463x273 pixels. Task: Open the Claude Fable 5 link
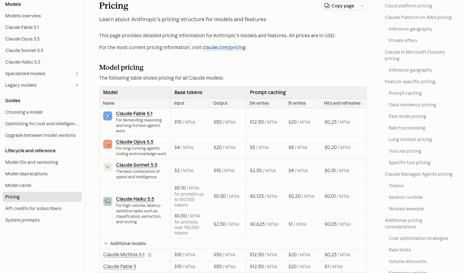120,267
